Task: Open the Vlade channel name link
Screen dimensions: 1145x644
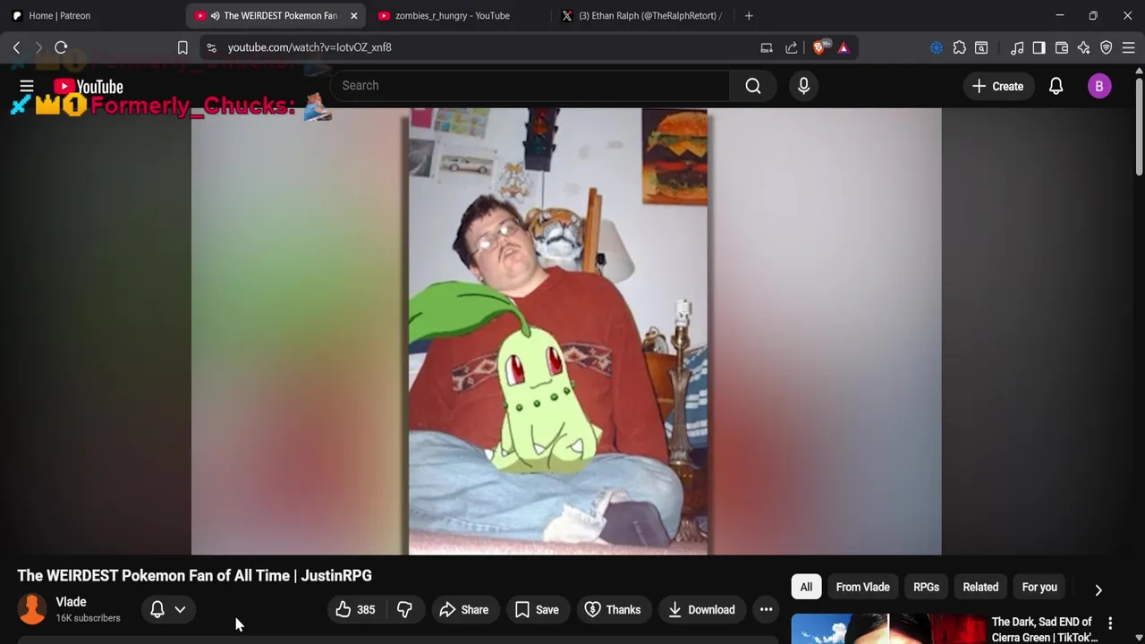Action: (x=71, y=602)
